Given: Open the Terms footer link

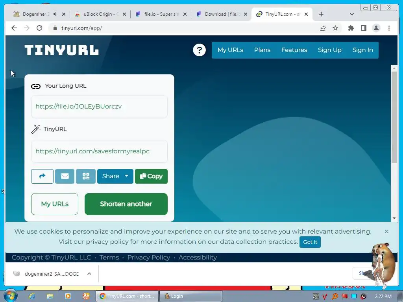Looking at the screenshot, I should (x=109, y=257).
